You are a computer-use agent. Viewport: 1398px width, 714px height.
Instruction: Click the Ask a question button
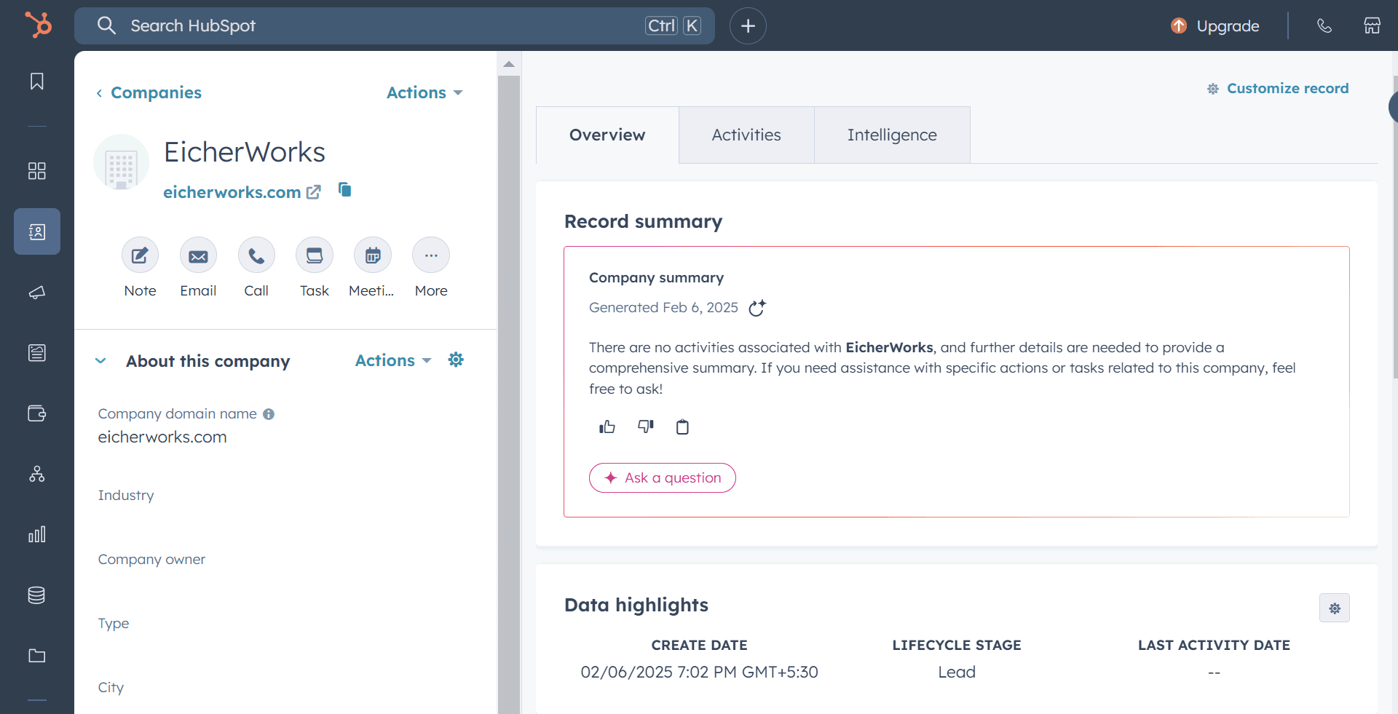[663, 478]
